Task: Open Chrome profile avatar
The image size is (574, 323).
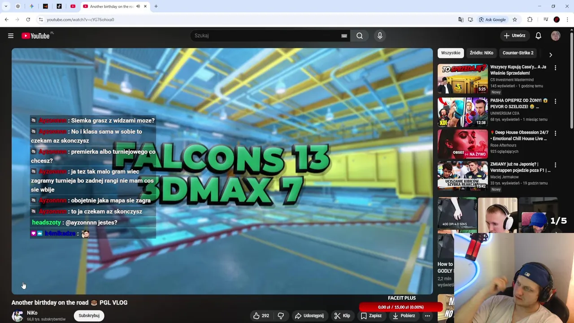Action: 557,20
